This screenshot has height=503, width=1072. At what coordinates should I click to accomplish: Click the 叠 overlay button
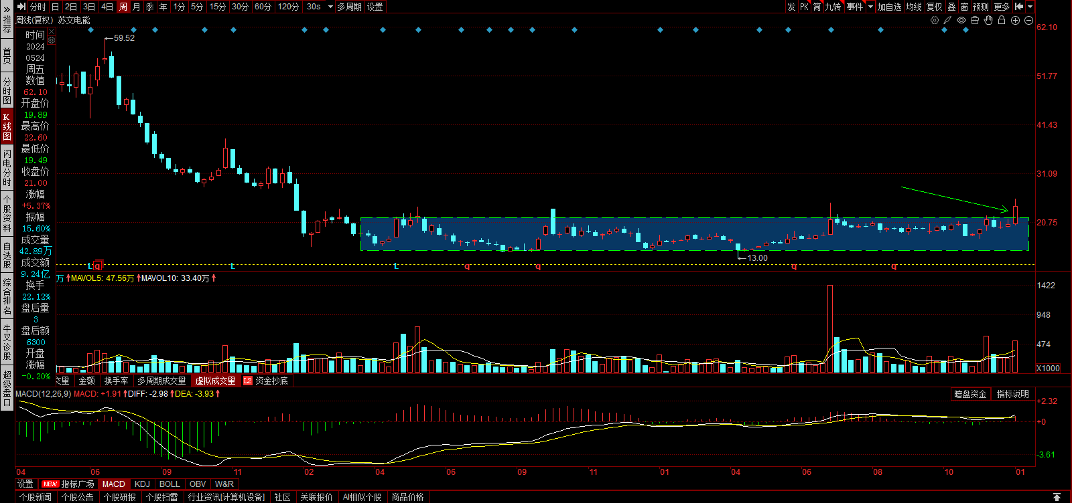pos(951,7)
